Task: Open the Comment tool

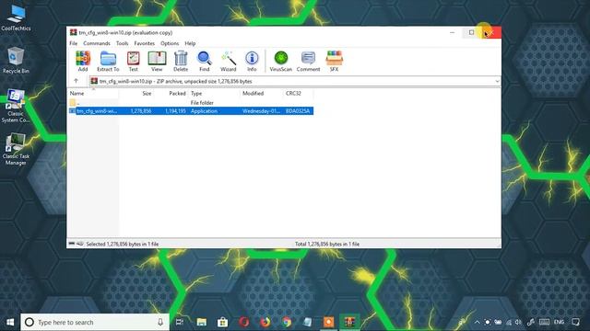Action: coord(308,62)
